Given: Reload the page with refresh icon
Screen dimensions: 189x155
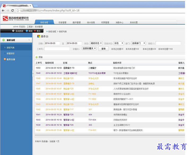Looking at the screenshot, I should (12, 11).
